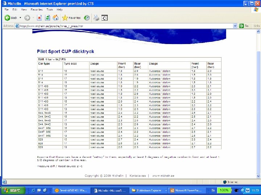Click the Copyright 2009 Michelin text
Screen dimensions: 261x195
click(x=104, y=176)
